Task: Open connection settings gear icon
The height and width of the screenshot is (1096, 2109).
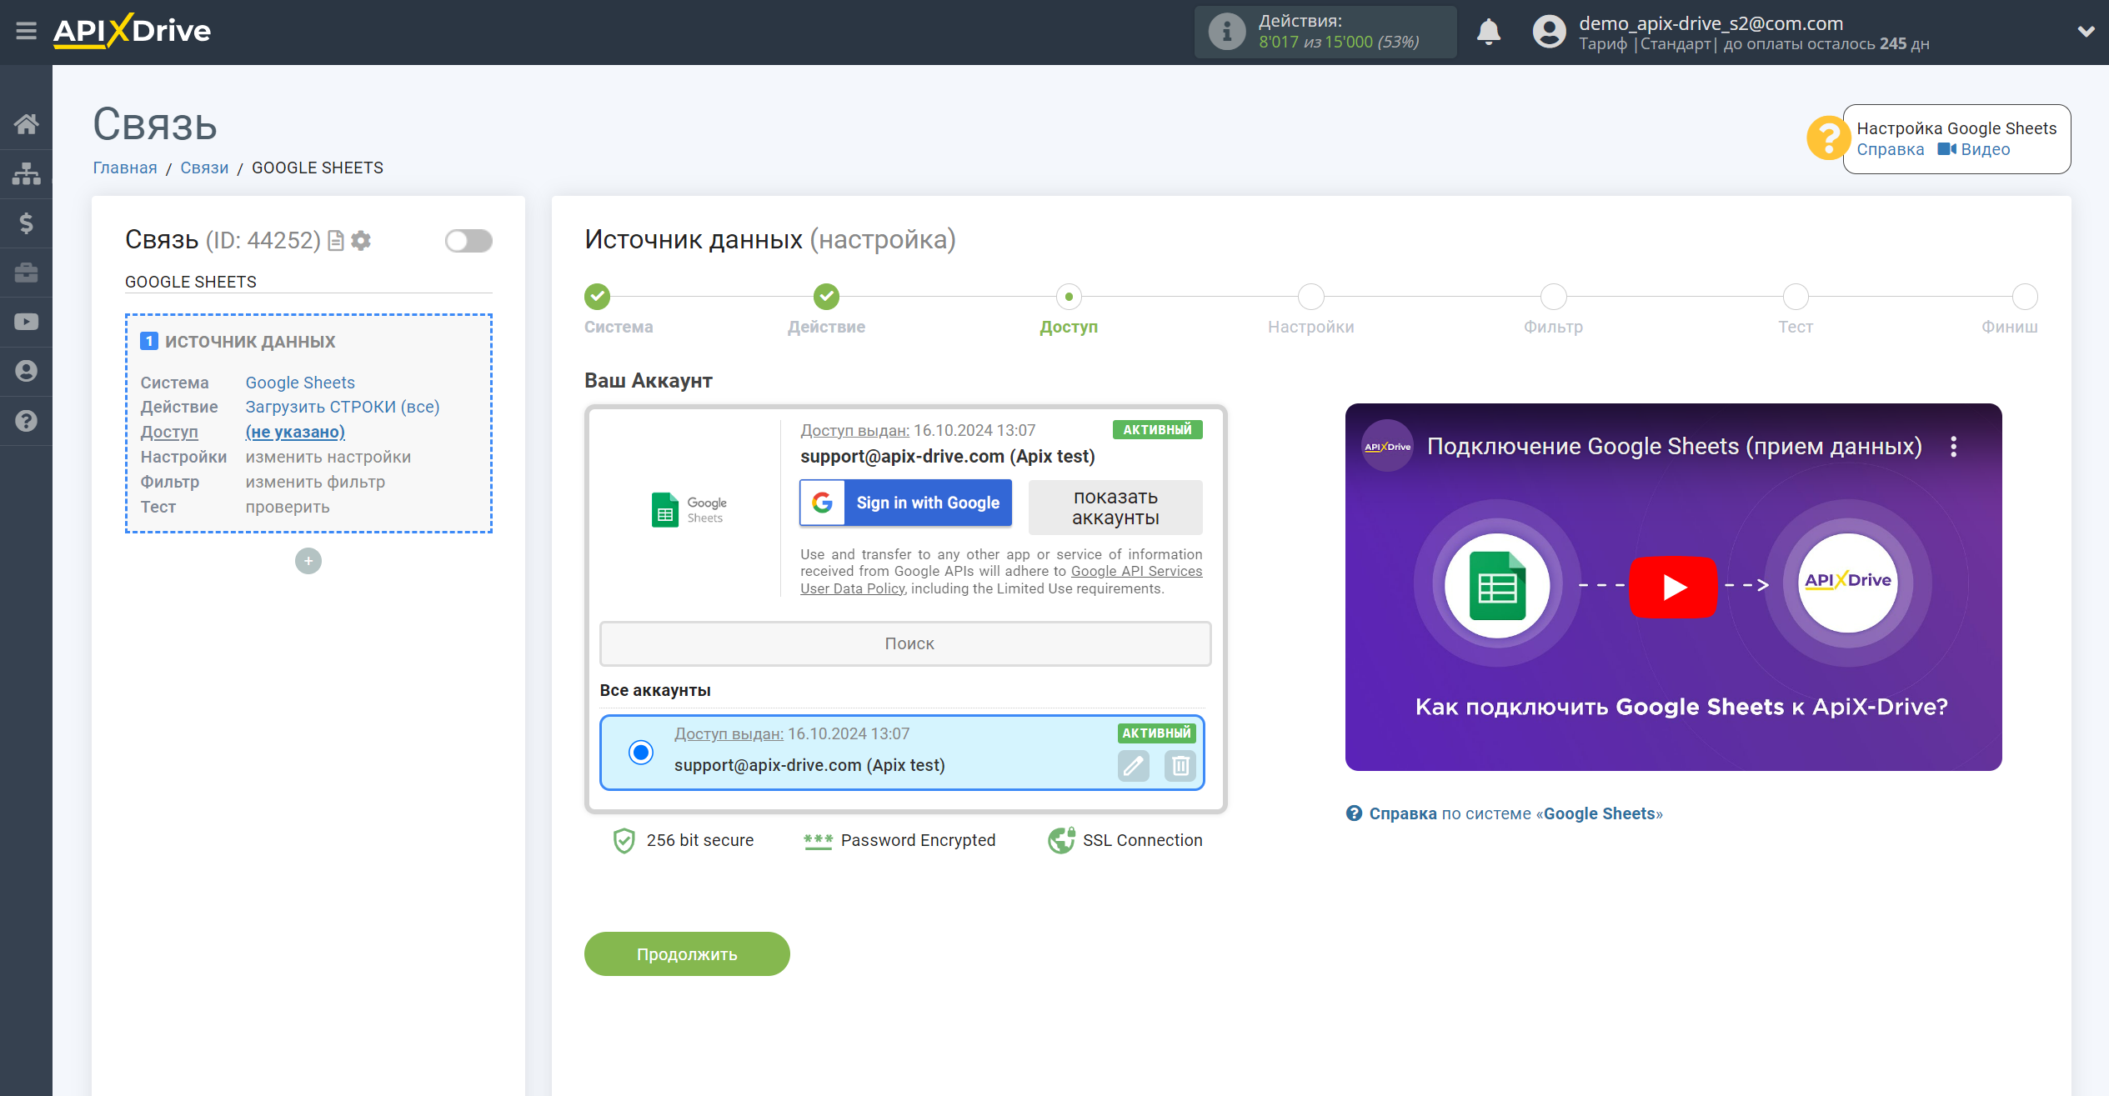Action: [361, 241]
